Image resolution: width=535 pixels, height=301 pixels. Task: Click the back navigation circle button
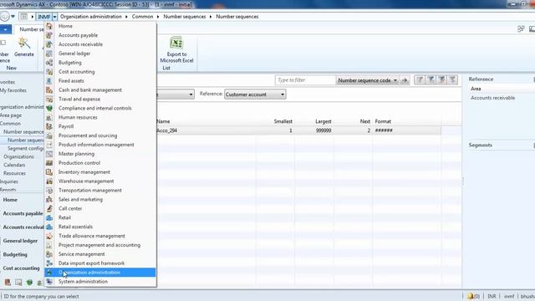point(4,17)
